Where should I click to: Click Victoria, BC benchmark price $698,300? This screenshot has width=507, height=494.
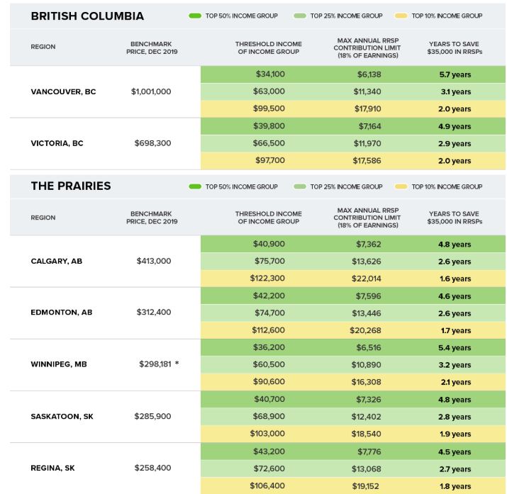[152, 143]
